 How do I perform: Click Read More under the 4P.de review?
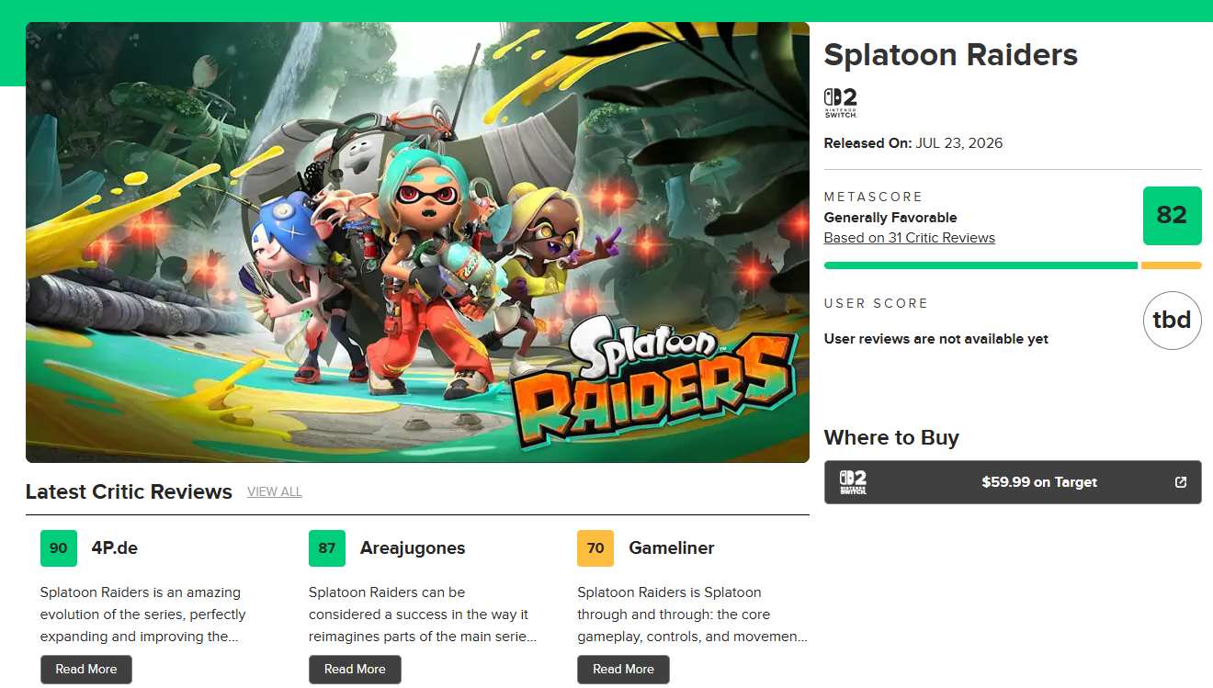(86, 670)
